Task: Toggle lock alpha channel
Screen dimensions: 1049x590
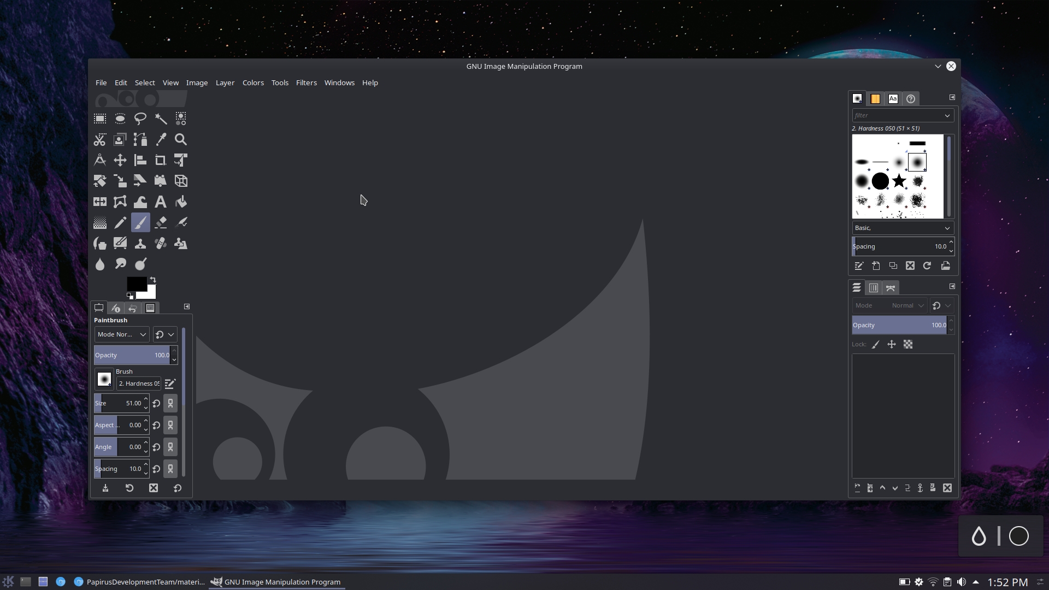Action: tap(908, 344)
